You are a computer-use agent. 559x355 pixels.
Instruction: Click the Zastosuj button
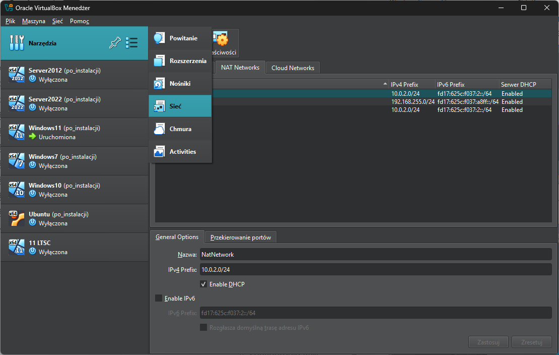point(489,342)
